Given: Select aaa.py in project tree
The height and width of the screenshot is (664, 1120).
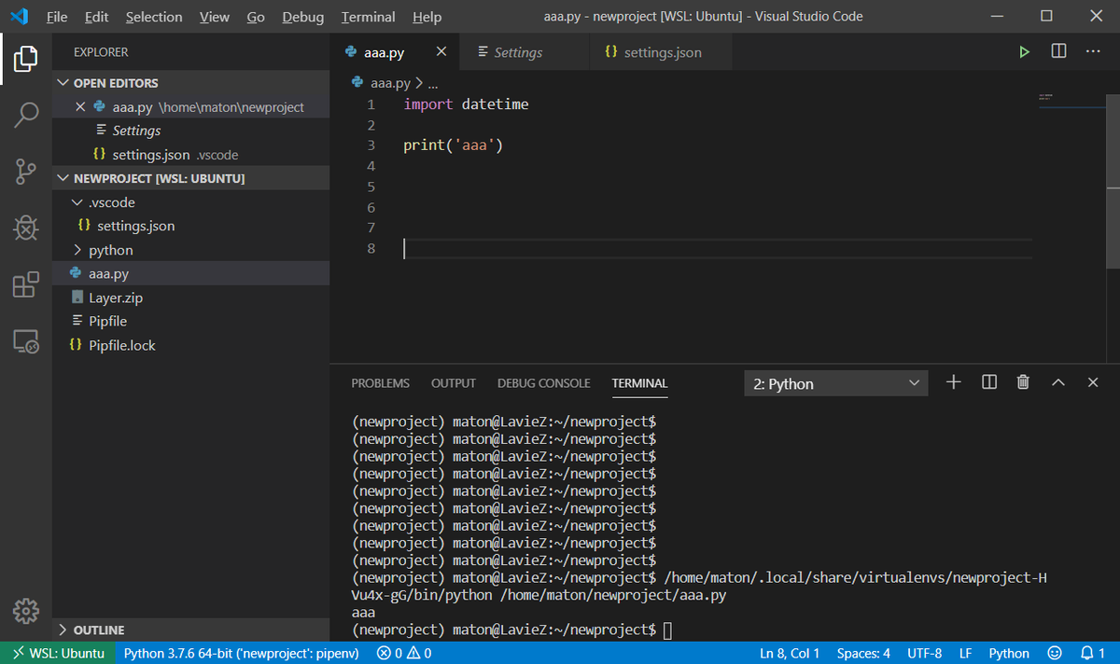Looking at the screenshot, I should click(190, 273).
